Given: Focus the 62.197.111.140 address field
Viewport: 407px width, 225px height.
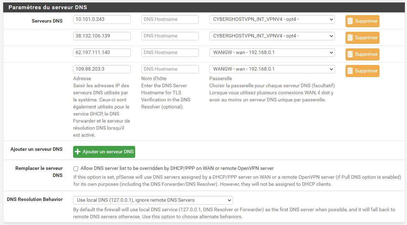Looking at the screenshot, I should tap(102, 53).
